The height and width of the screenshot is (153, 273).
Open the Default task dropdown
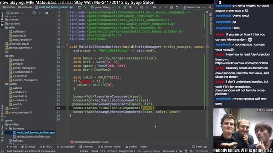194,7
